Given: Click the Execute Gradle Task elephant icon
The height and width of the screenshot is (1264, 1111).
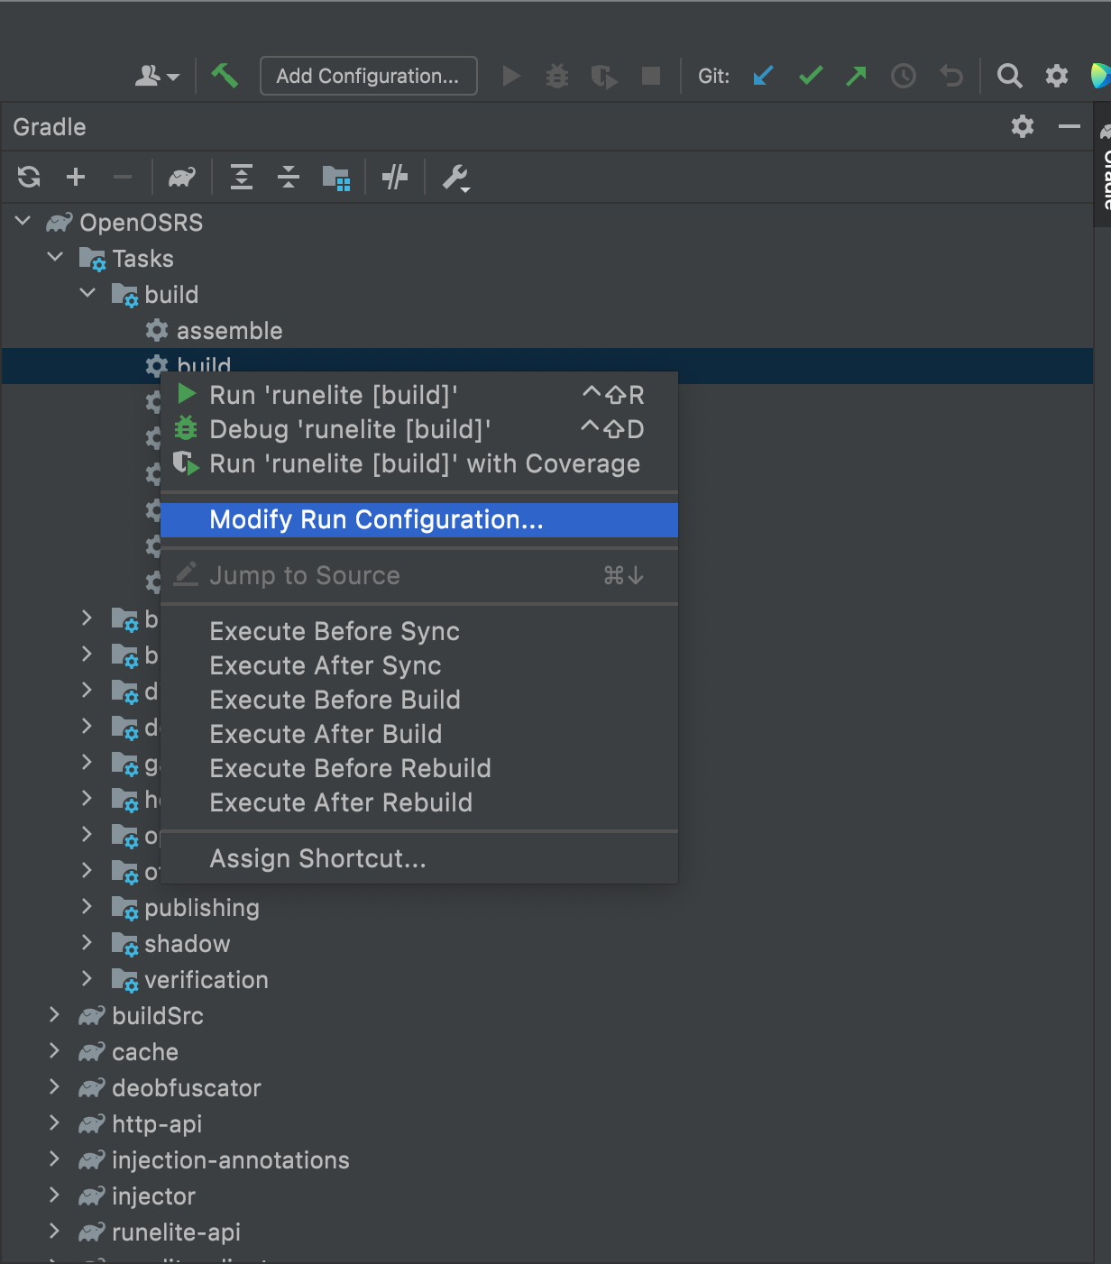Looking at the screenshot, I should 182,178.
